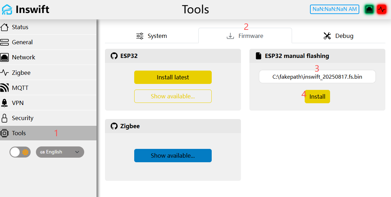Switch to the Debug tab
The height and width of the screenshot is (197, 391).
339,35
